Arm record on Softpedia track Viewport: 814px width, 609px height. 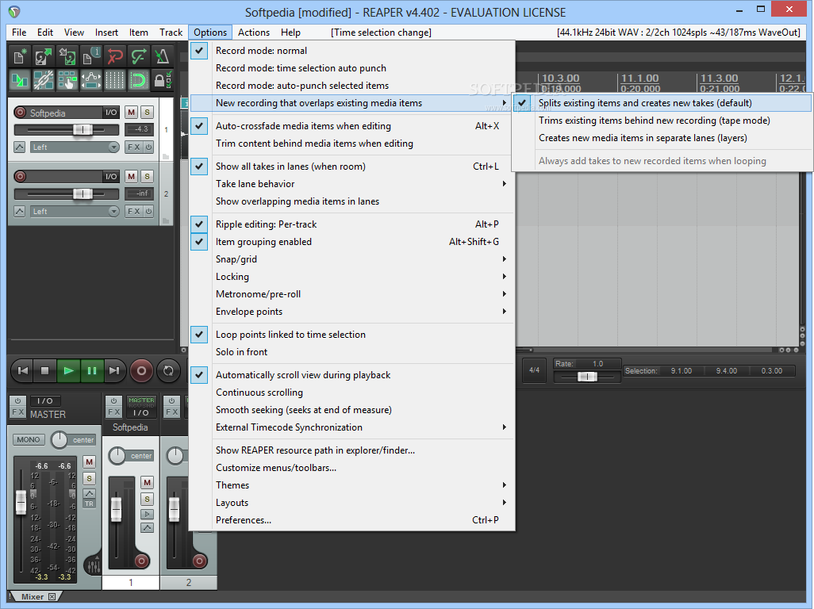[21, 112]
